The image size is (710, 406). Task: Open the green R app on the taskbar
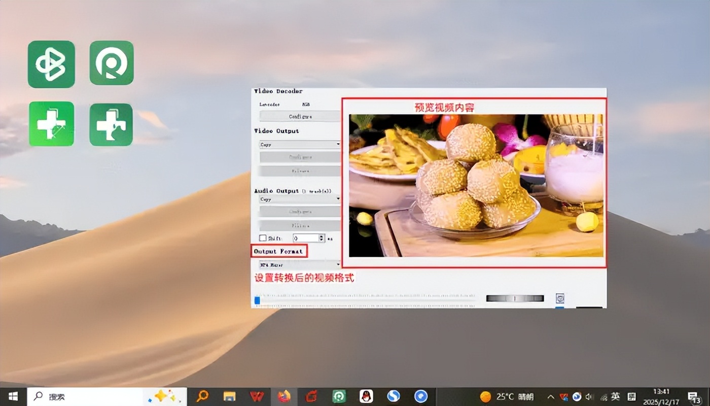coord(338,396)
